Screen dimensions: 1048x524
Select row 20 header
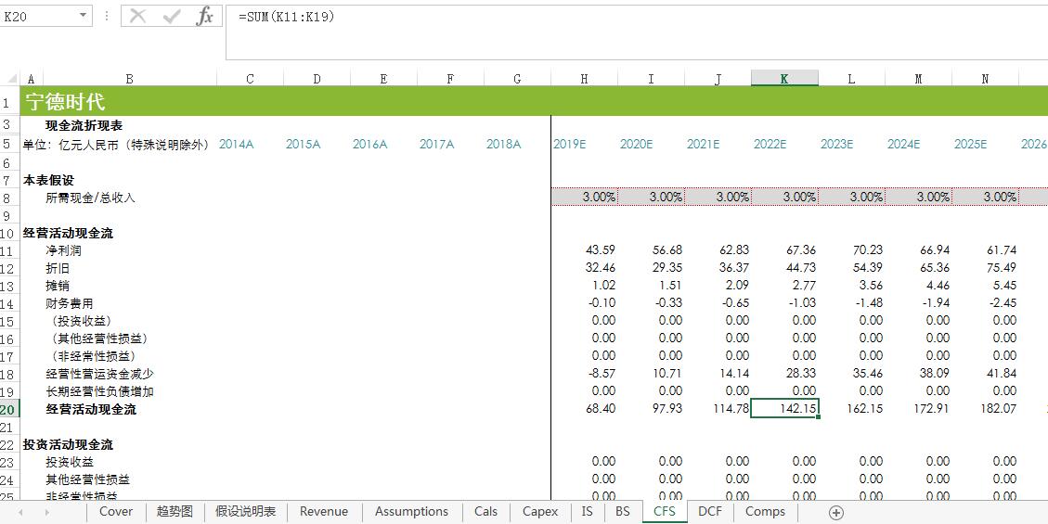click(x=10, y=409)
